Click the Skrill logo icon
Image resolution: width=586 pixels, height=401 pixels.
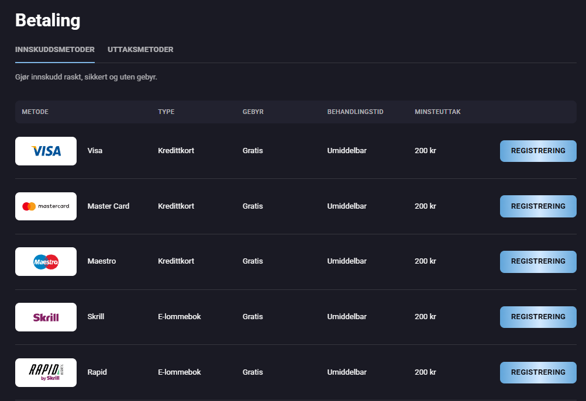point(46,317)
